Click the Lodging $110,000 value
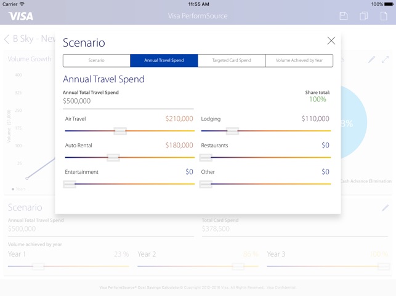The width and height of the screenshot is (396, 296). click(x=315, y=119)
